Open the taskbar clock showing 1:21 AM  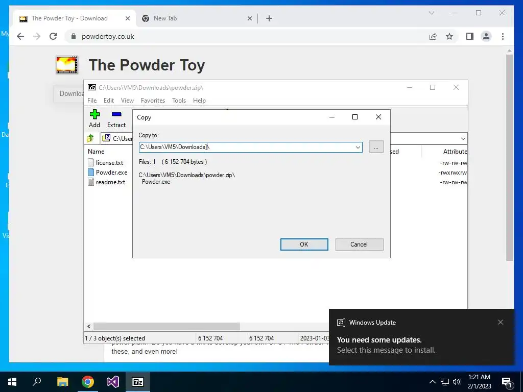(x=479, y=382)
